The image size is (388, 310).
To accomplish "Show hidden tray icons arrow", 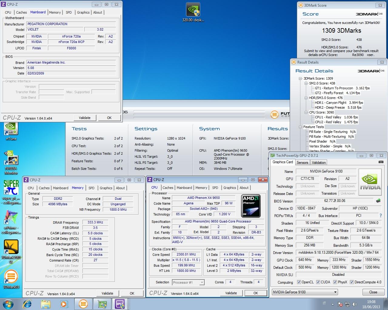I will tap(333, 304).
